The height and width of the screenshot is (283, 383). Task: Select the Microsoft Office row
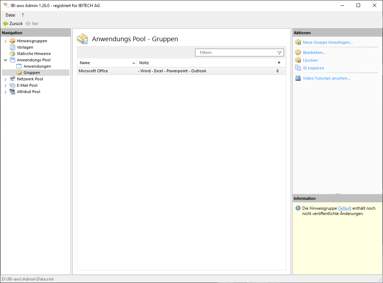(176, 71)
